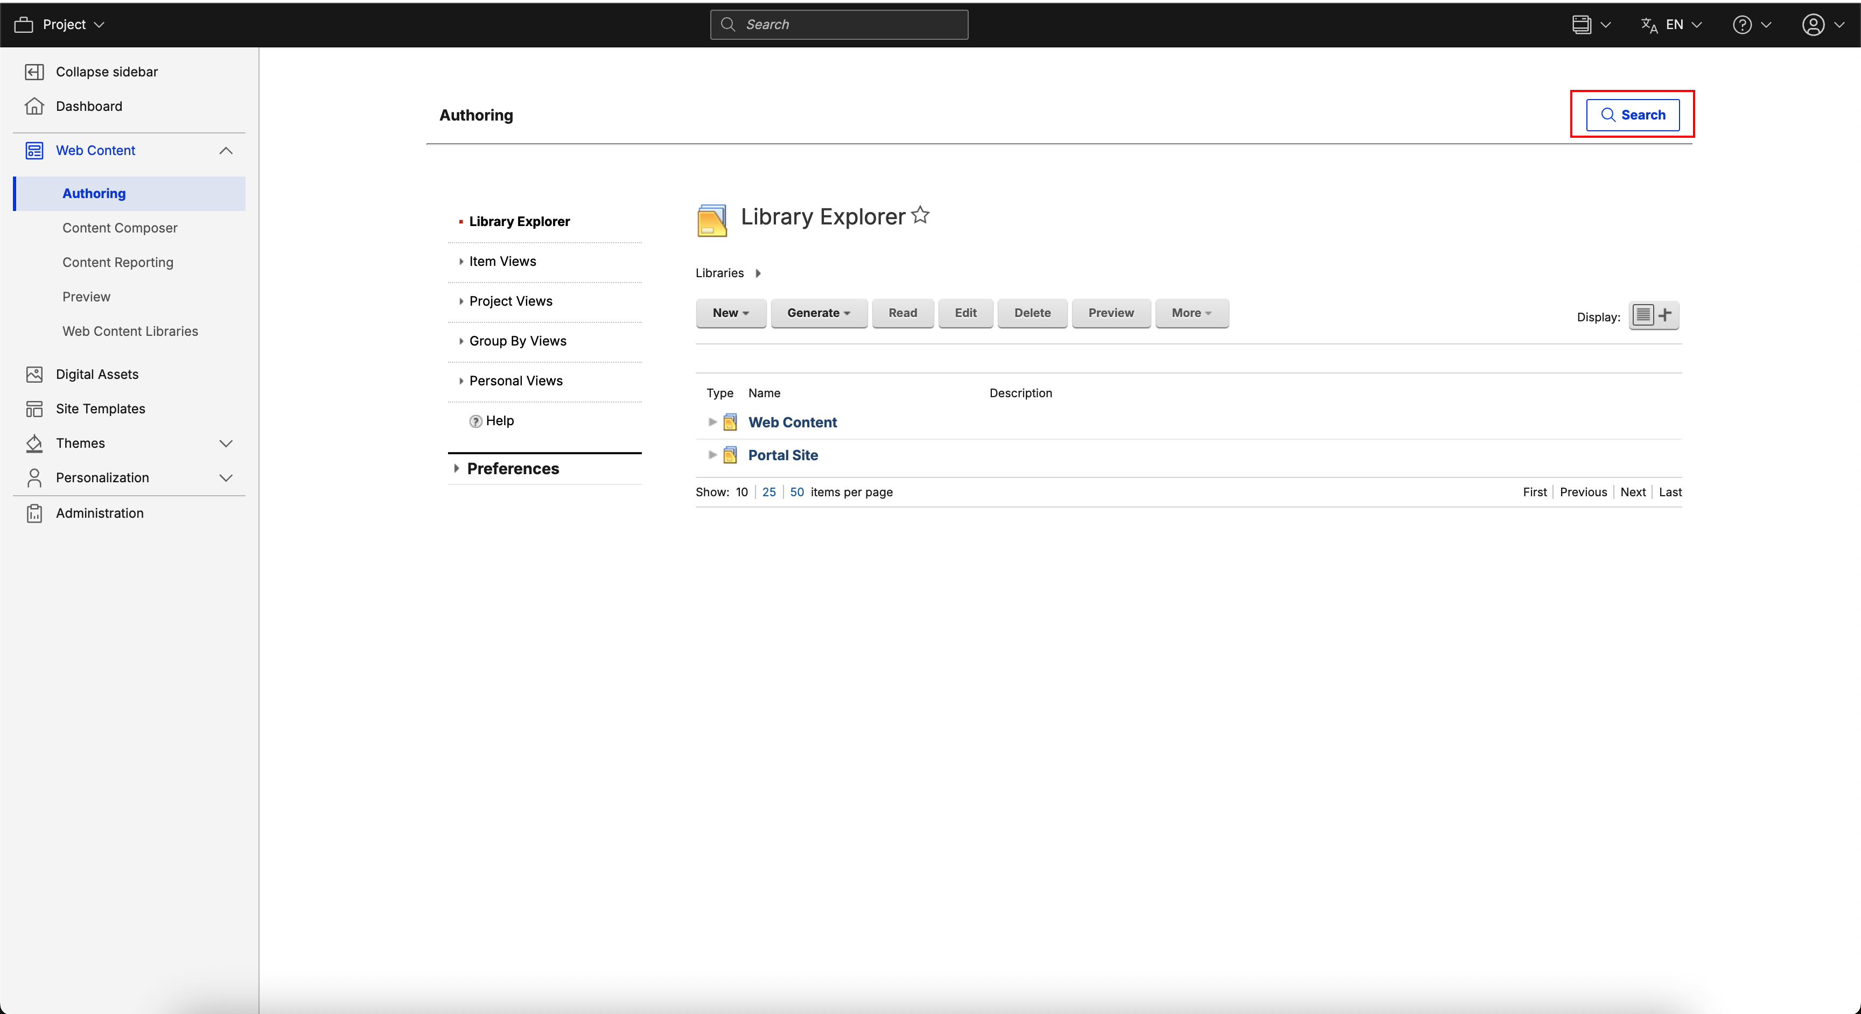Screen dimensions: 1861x1014
Task: Click the plus display option icon
Action: (1665, 315)
